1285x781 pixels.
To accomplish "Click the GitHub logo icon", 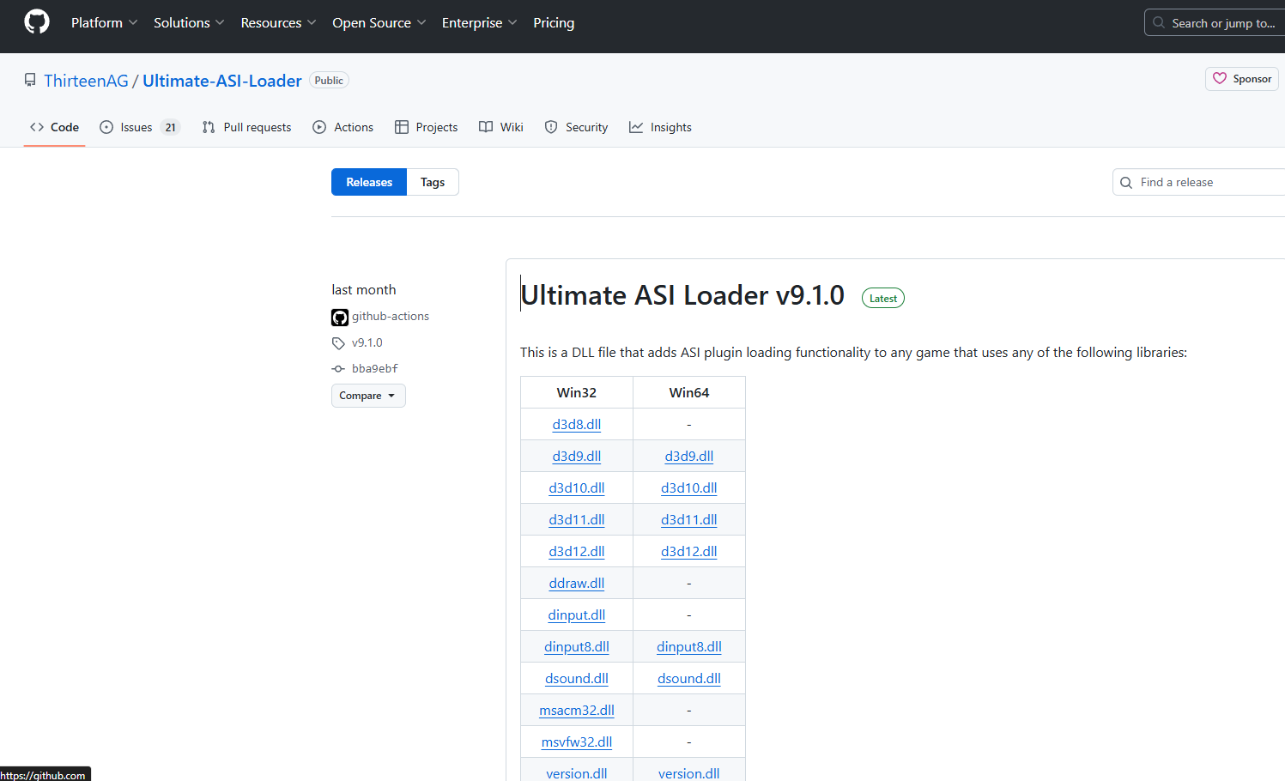I will click(37, 22).
